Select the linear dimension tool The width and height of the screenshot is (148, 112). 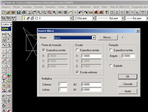point(4,35)
